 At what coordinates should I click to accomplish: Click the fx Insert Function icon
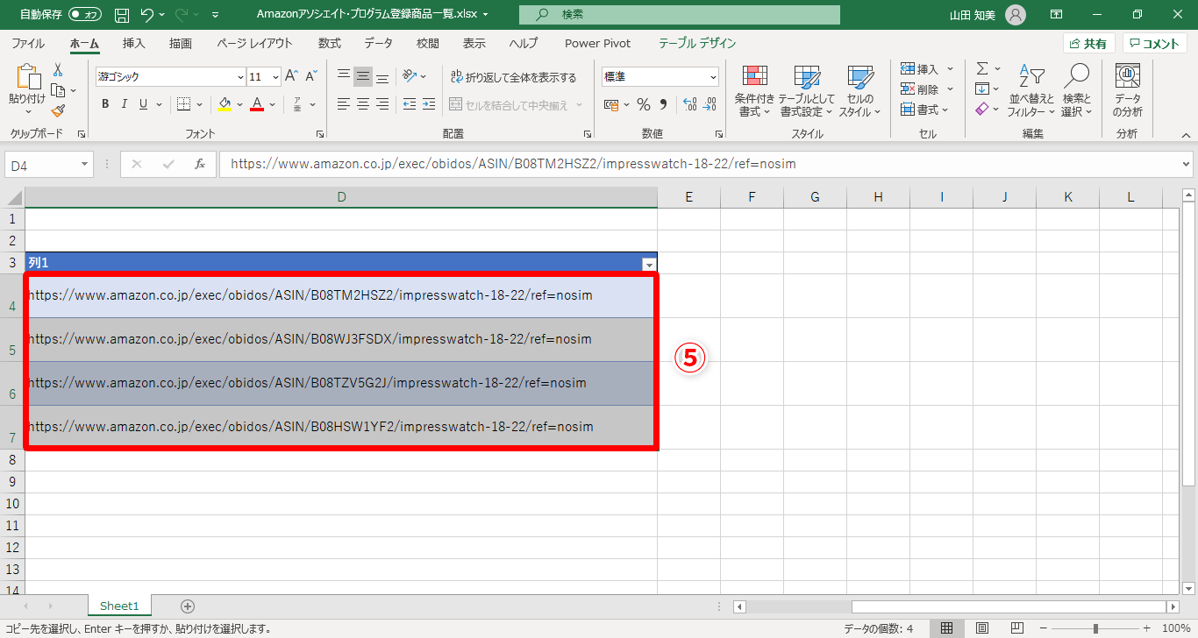click(200, 164)
